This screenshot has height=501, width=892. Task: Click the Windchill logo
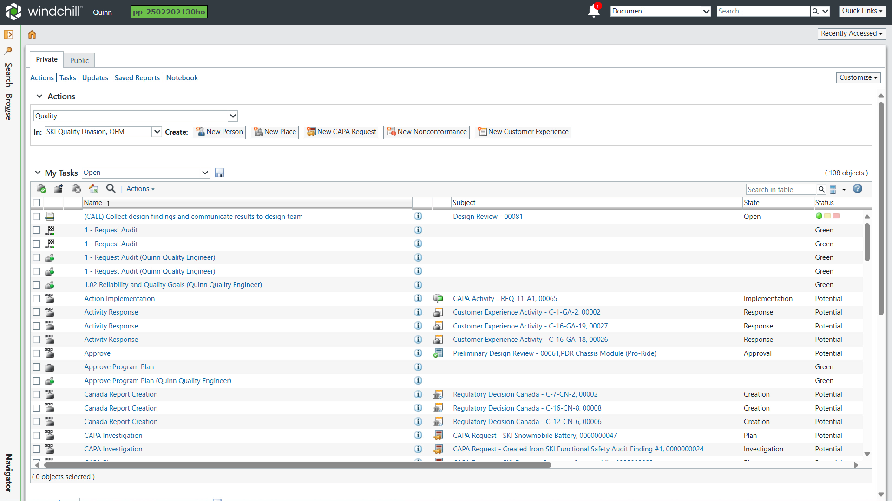(44, 12)
